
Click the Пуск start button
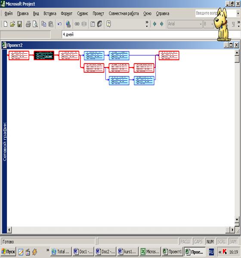8,252
